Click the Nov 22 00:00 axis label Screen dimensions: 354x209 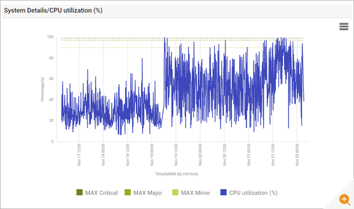297,155
